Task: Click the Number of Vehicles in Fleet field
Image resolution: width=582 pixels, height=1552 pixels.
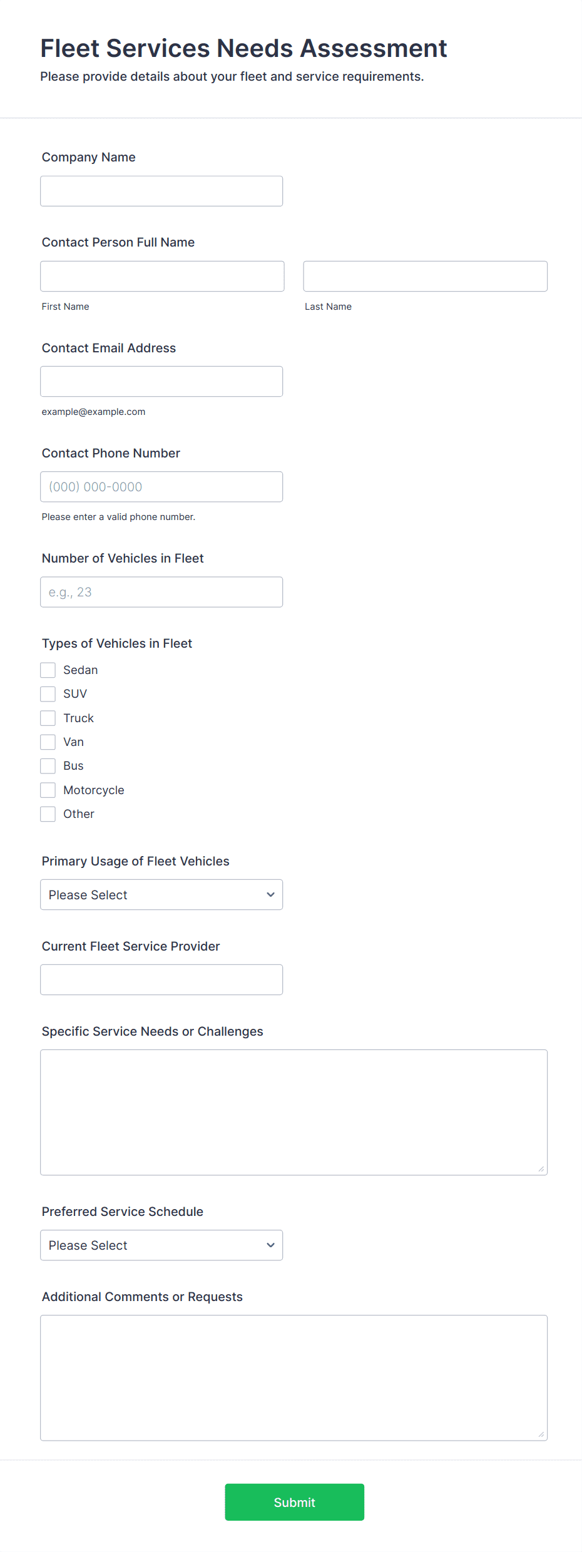Action: [x=161, y=591]
